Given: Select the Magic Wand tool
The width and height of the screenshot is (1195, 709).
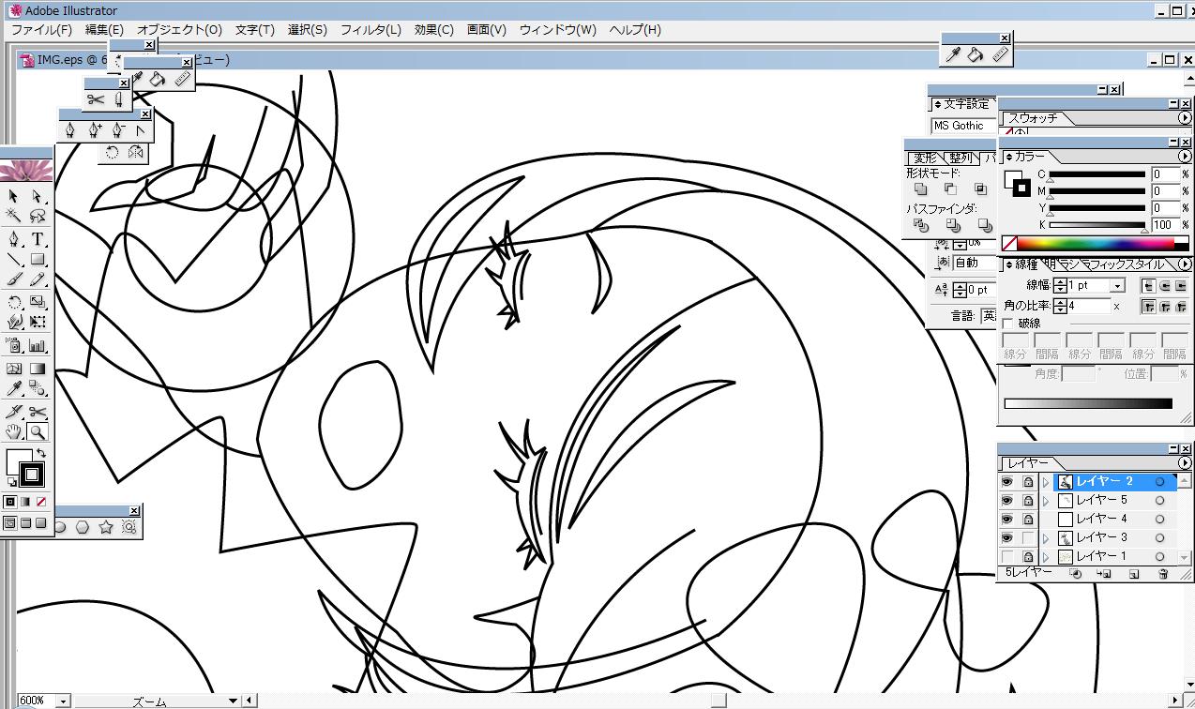Looking at the screenshot, I should click(14, 216).
